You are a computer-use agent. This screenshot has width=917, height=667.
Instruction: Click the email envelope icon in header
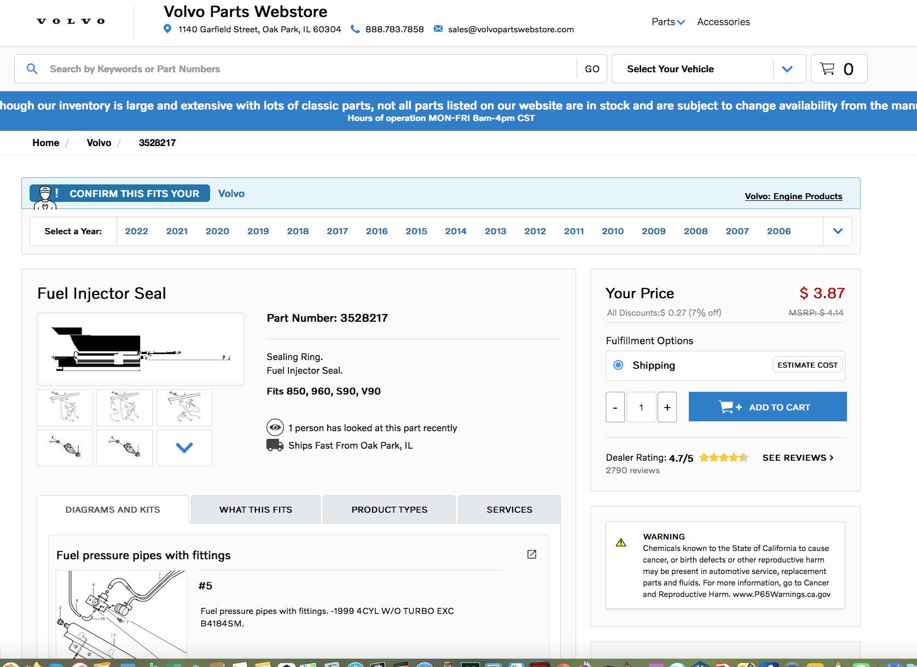tap(438, 29)
